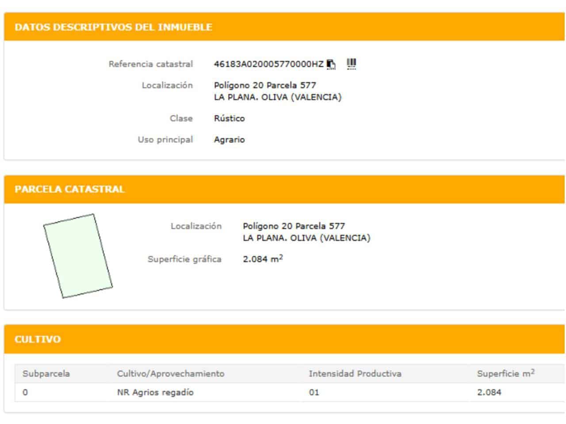Screen dimensions: 566x424
Task: Sort by the Subparcela column header
Action: (46, 374)
